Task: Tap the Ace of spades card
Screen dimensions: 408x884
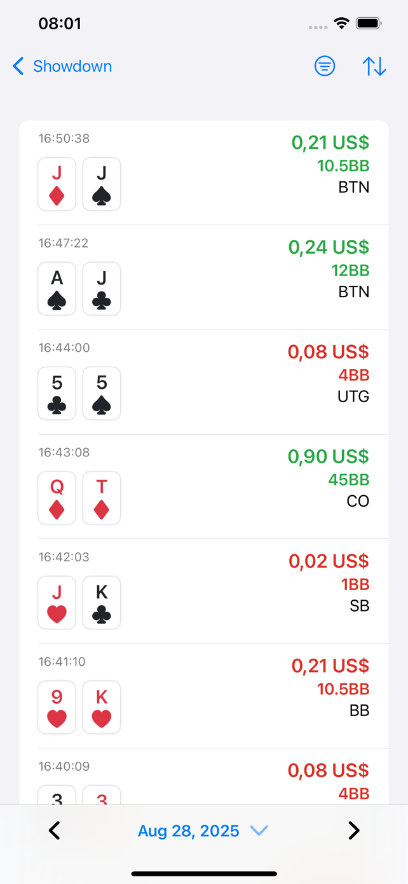Action: pyautogui.click(x=57, y=288)
